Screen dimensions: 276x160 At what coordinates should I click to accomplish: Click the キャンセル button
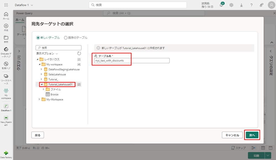tap(232, 135)
